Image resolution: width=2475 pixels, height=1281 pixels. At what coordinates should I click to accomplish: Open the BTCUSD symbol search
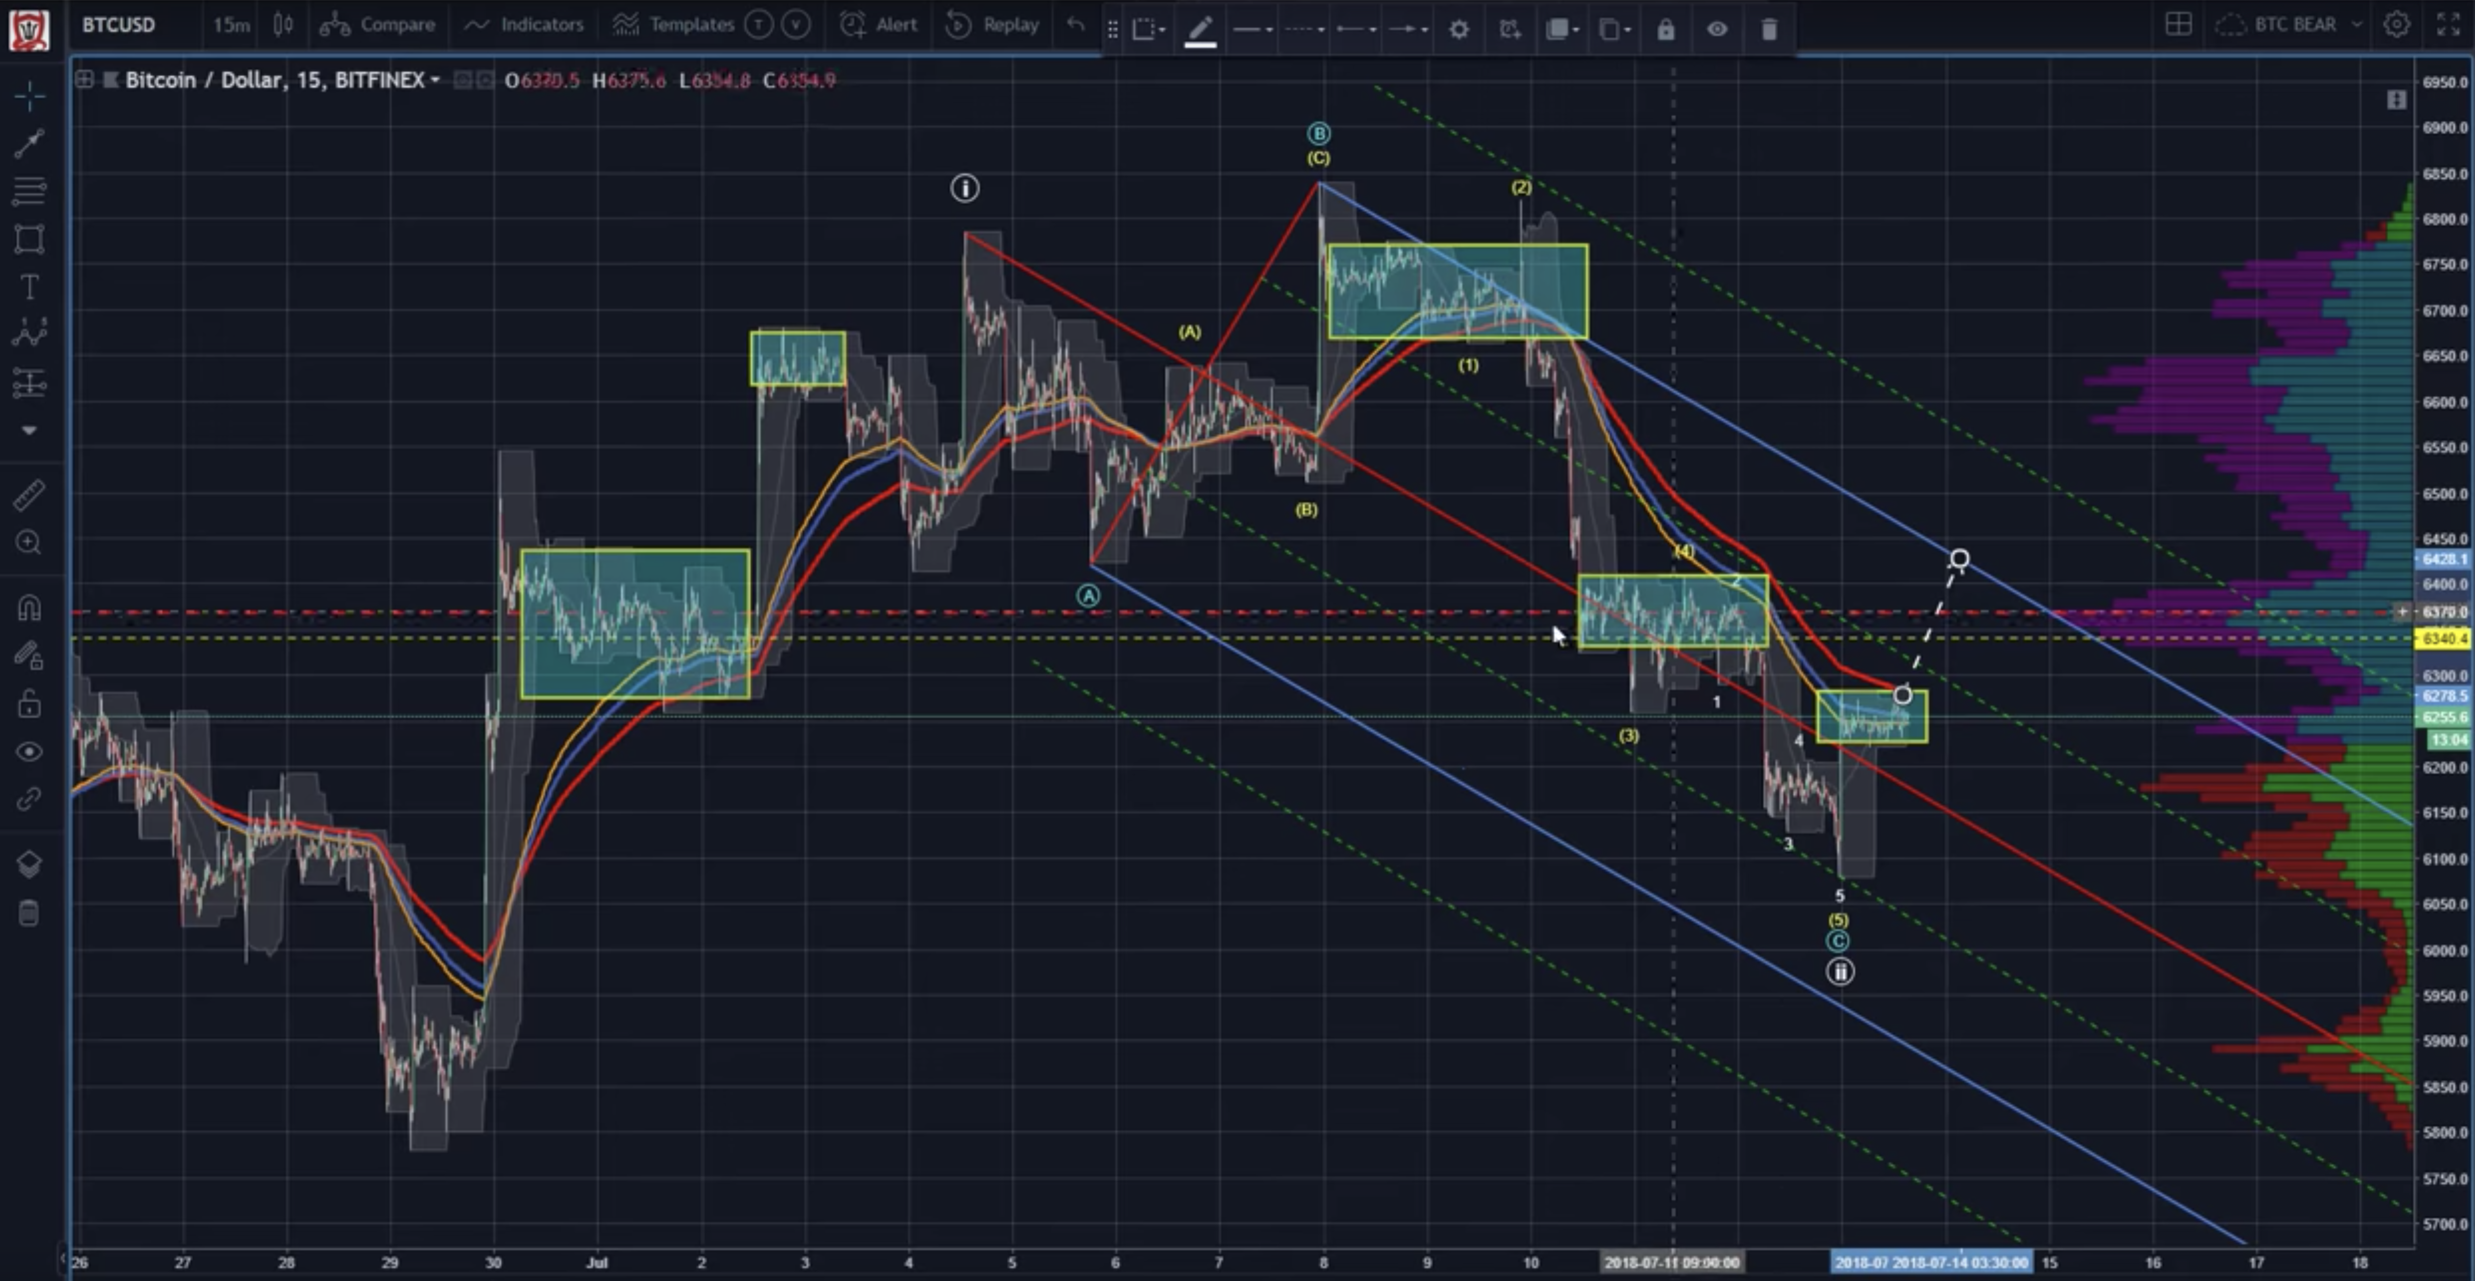[118, 25]
